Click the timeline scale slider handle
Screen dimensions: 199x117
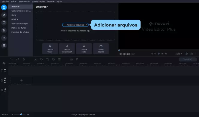click(21, 114)
